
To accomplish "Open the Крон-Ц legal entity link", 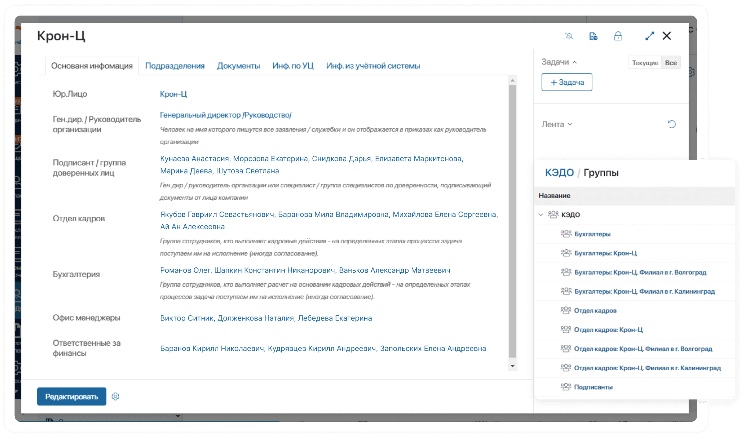I will pos(173,94).
